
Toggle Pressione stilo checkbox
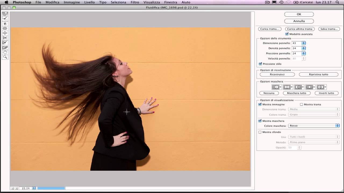260,64
